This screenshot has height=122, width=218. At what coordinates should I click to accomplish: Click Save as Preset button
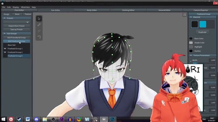pyautogui.click(x=16, y=29)
